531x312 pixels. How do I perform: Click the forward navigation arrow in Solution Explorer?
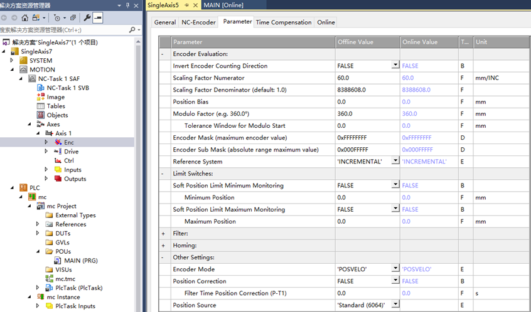click(14, 18)
